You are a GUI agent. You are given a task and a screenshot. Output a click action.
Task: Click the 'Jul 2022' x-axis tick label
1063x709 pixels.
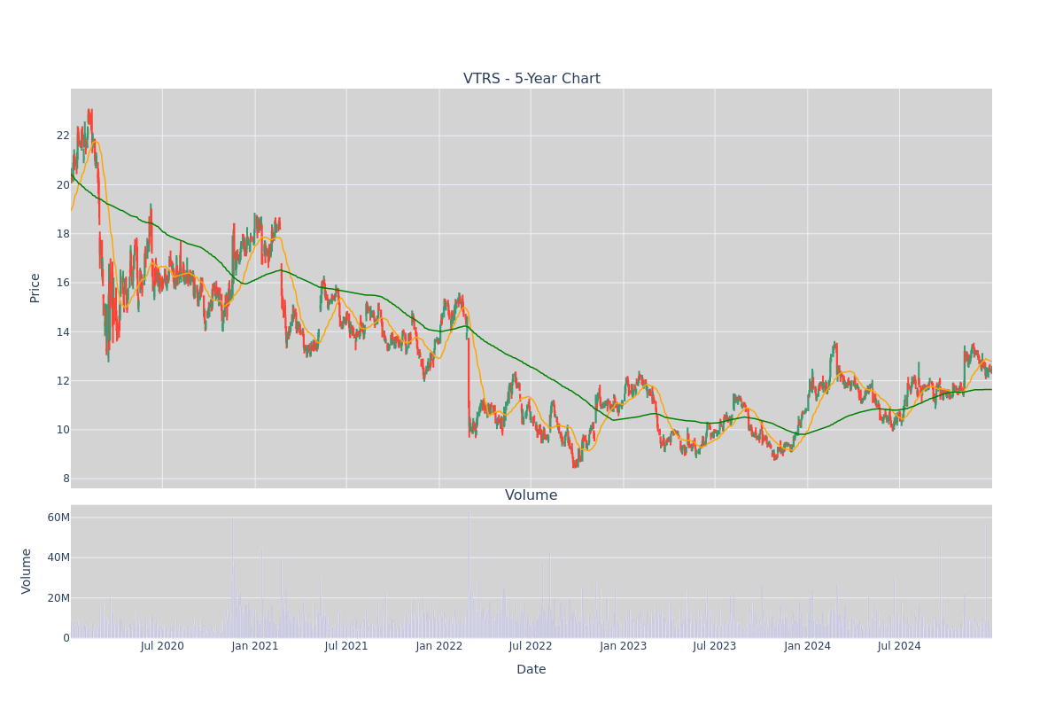pyautogui.click(x=531, y=646)
